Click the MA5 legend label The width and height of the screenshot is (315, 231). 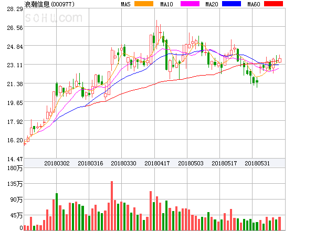(x=125, y=4)
